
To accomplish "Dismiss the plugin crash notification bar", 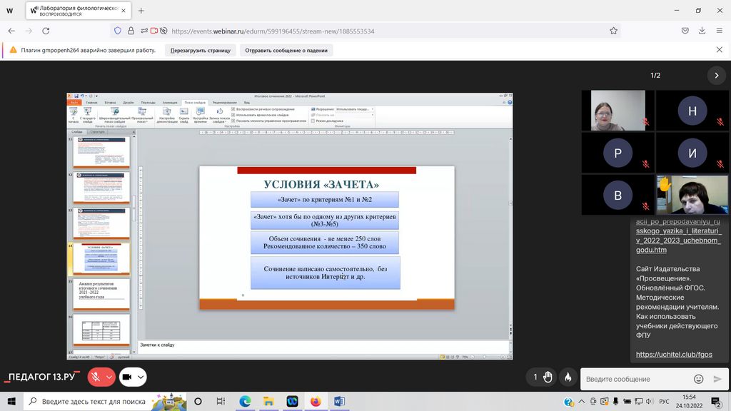I will pos(720,50).
